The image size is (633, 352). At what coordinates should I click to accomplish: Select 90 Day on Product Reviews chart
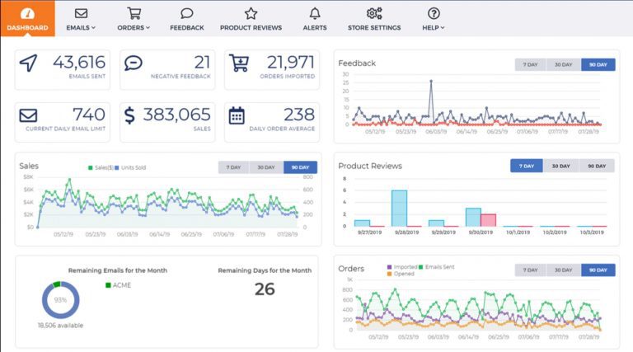596,166
